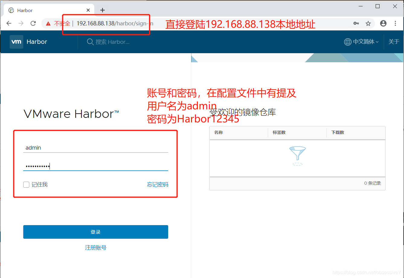Click the search magnifier icon in Harbor header
Image resolution: width=404 pixels, height=278 pixels.
pyautogui.click(x=90, y=42)
